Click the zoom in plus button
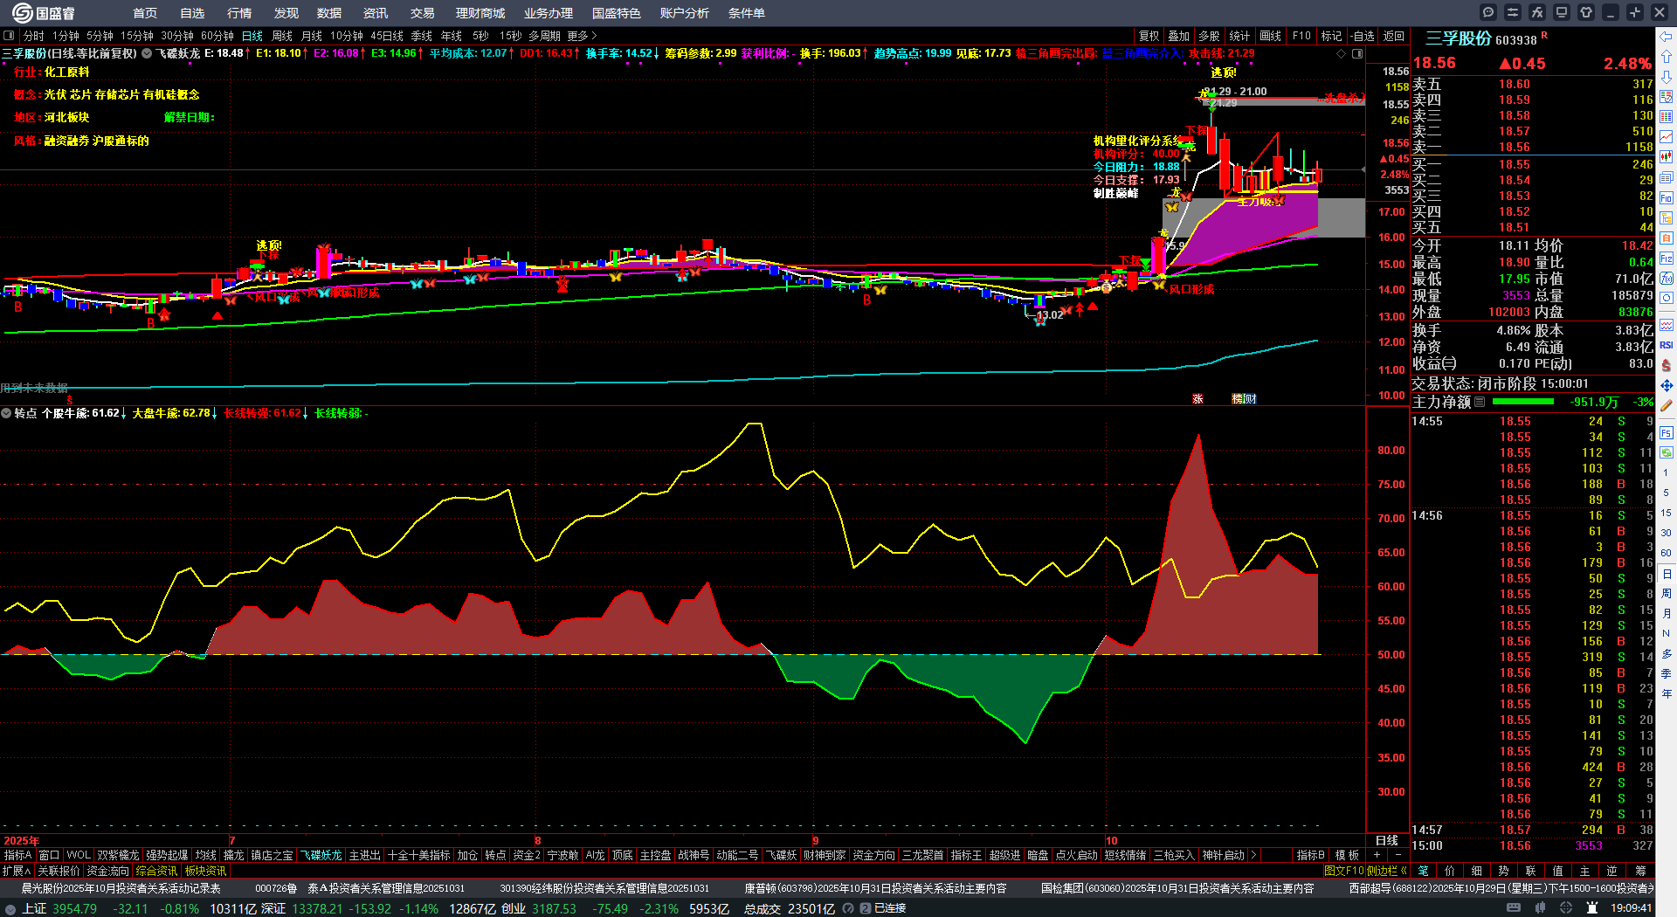1677x917 pixels. (x=1377, y=855)
